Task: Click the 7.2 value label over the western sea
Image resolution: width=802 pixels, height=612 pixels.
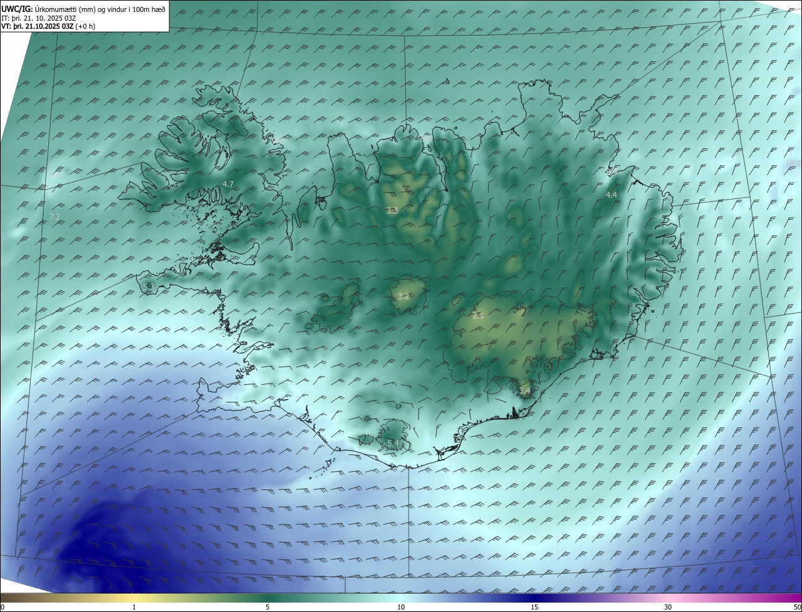Action: click(55, 217)
